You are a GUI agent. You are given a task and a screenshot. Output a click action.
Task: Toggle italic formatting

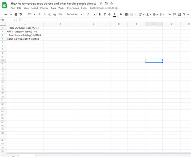point(105,15)
